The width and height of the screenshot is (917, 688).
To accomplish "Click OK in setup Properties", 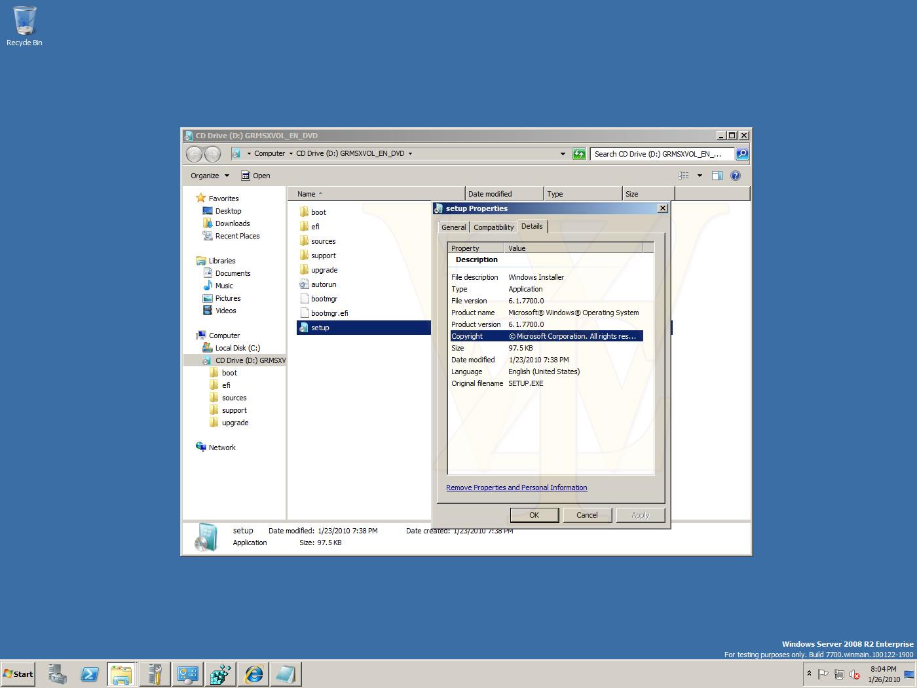I will tap(534, 515).
